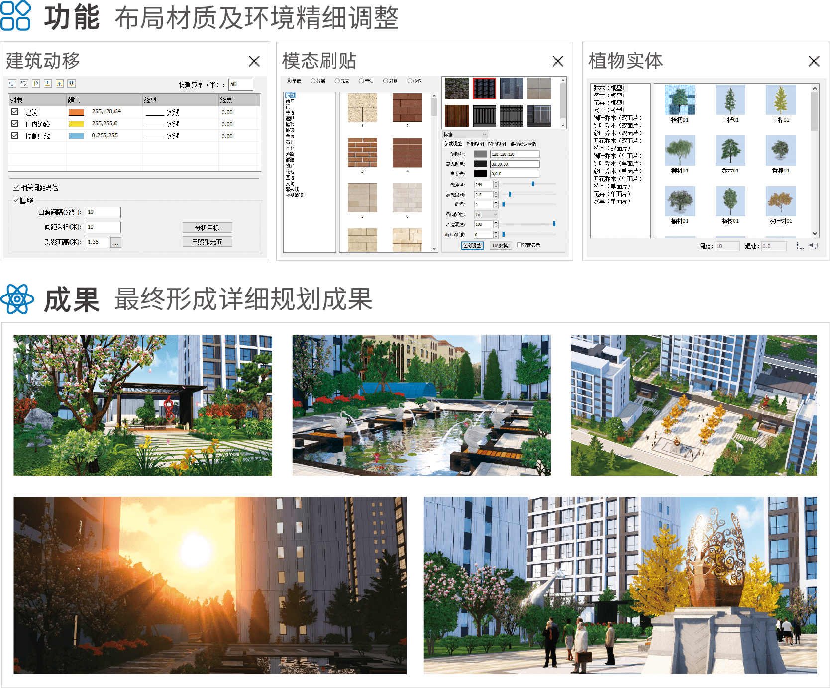Click the path-points placement icon in 植物实体
The width and height of the screenshot is (830, 688).
[800, 246]
